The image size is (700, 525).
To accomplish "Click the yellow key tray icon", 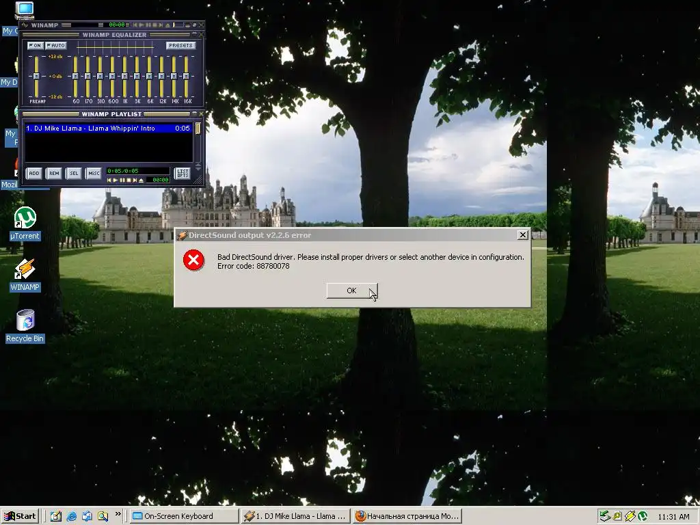I will pos(617,516).
